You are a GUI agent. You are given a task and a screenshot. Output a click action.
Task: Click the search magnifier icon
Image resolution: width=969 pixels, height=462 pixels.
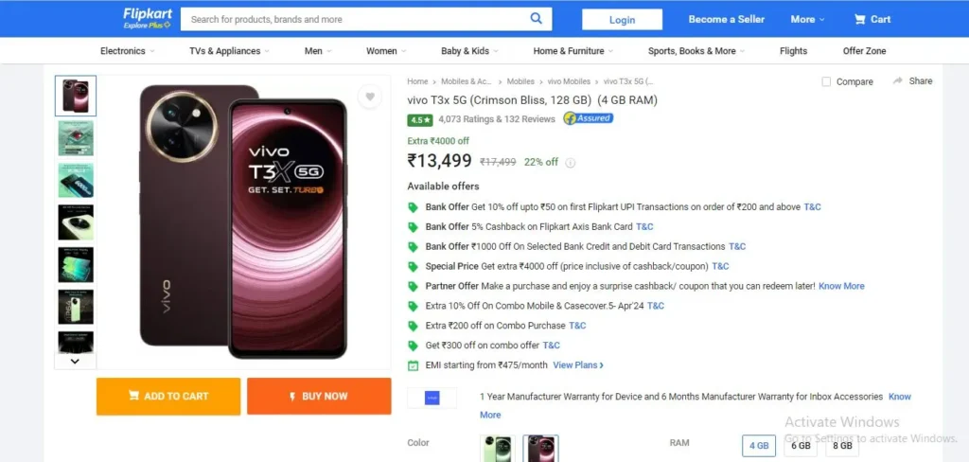(536, 19)
